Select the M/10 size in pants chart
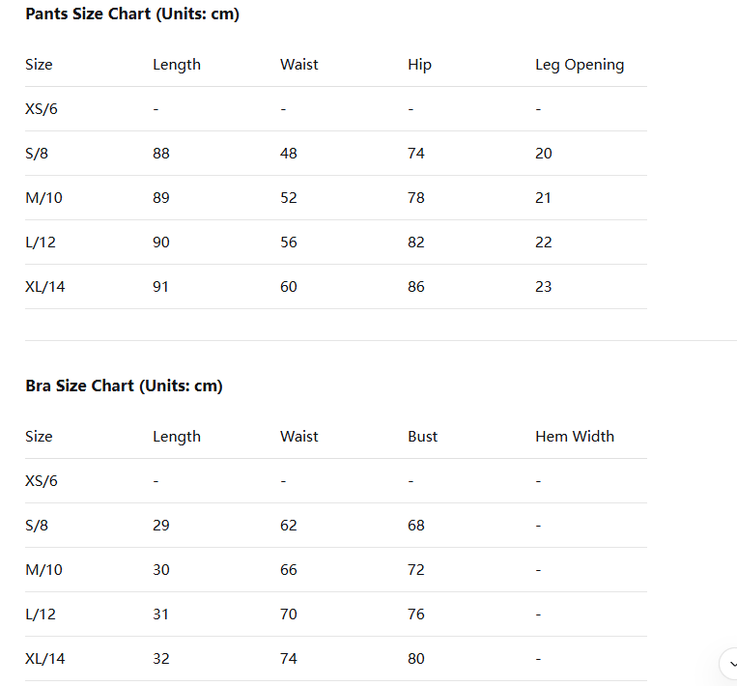Viewport: 737px width, 686px height. tap(43, 198)
